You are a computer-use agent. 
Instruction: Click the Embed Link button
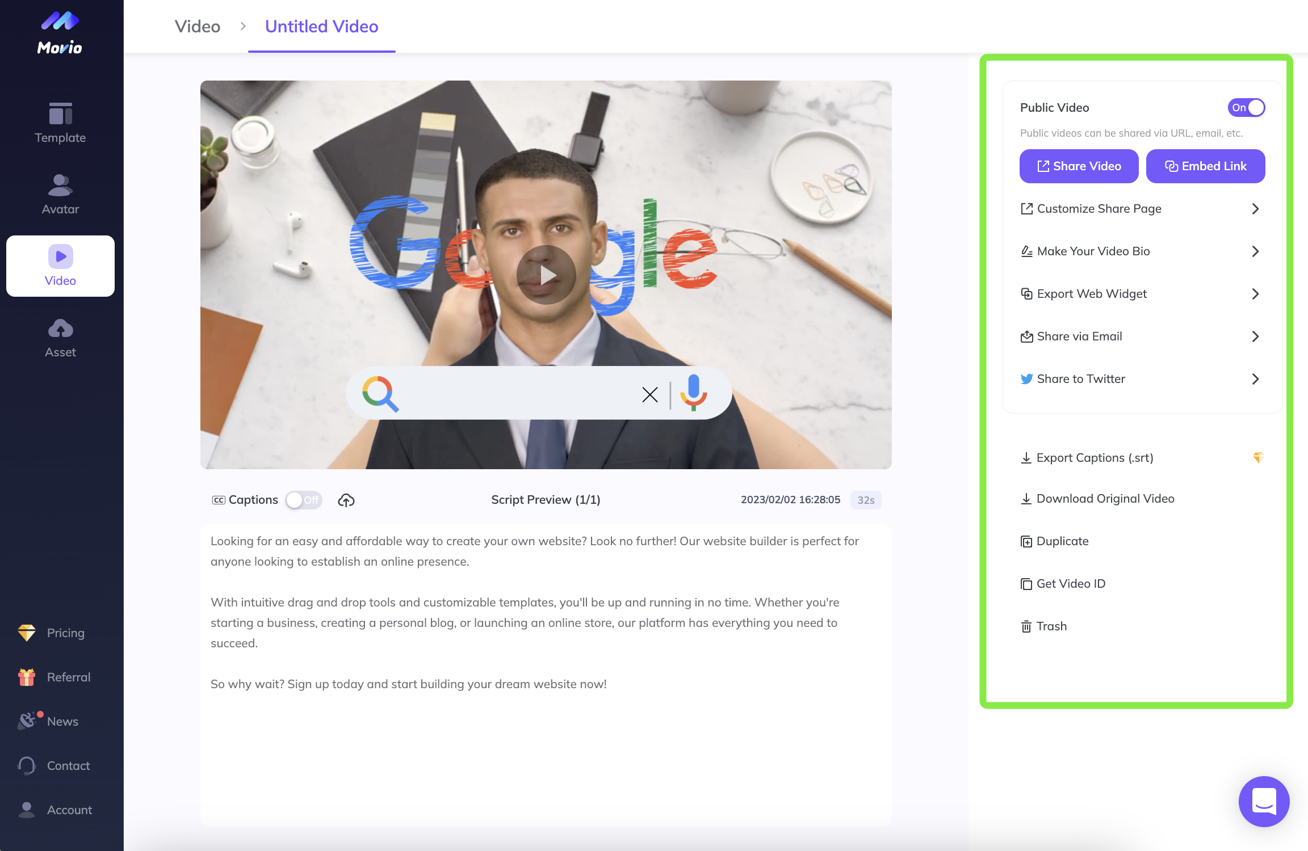(1205, 166)
